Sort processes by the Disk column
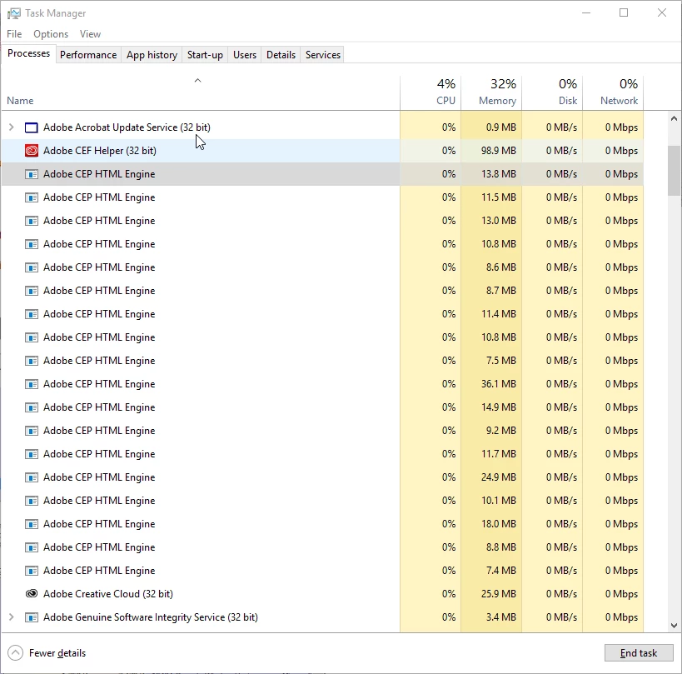Viewport: 682px width, 674px height. pyautogui.click(x=552, y=92)
